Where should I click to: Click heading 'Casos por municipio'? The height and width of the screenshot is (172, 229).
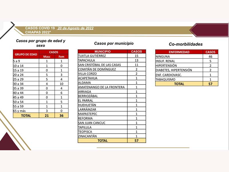[114, 44]
